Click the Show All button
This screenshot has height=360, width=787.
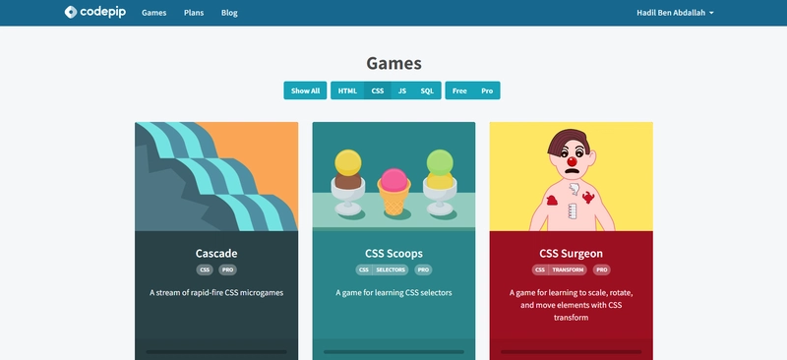[x=305, y=90]
